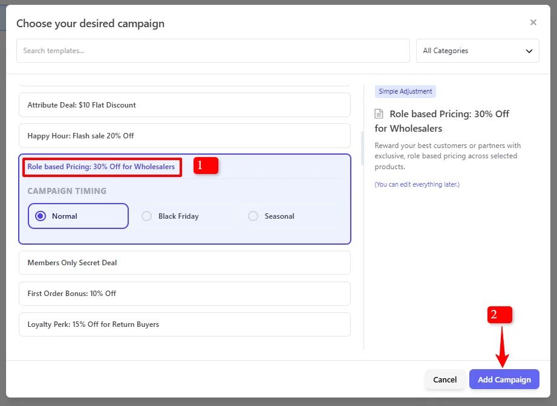
Task: Click the CAMPAIGN TIMING heading
Action: [67, 191]
